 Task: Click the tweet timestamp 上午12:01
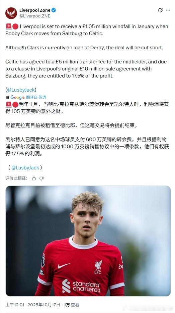click(15, 305)
